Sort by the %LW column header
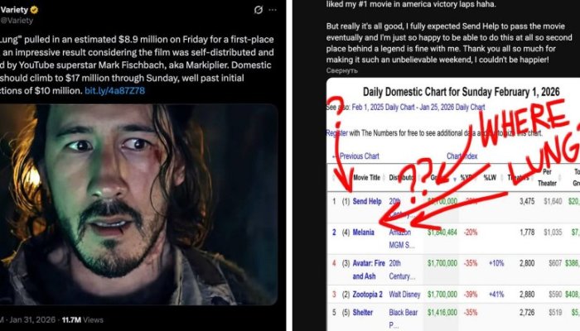This screenshot has height=331, width=580. click(490, 178)
